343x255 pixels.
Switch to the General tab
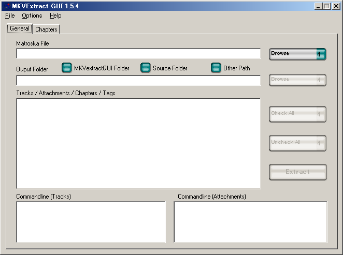coord(20,29)
